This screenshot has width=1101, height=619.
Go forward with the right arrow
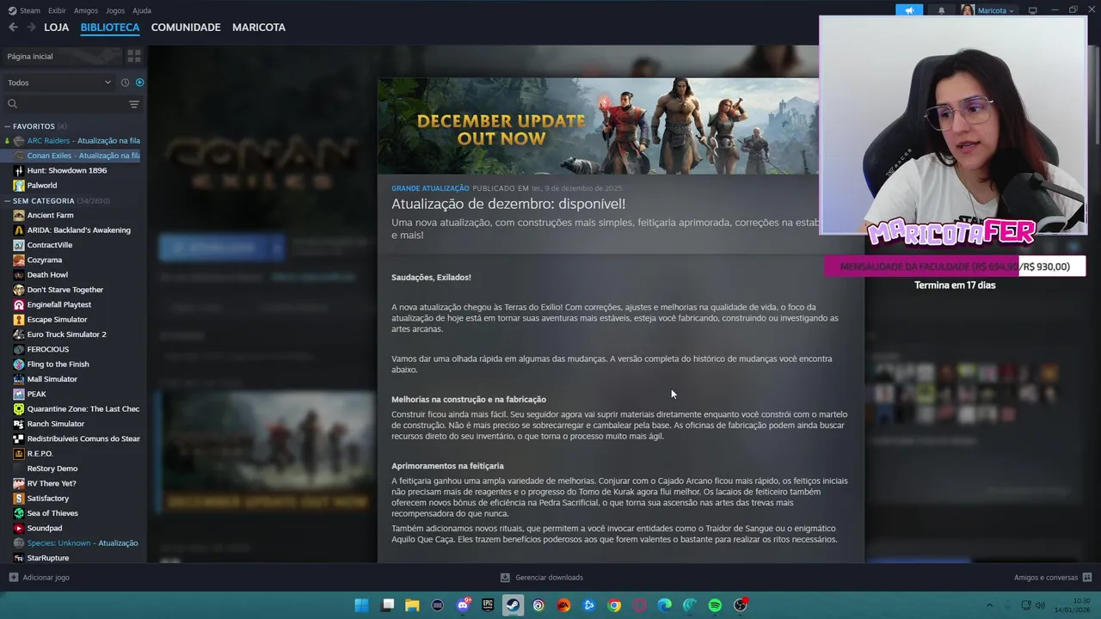(31, 28)
